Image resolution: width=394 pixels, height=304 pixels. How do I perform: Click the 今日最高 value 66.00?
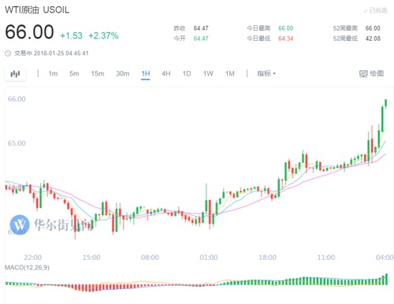[286, 28]
